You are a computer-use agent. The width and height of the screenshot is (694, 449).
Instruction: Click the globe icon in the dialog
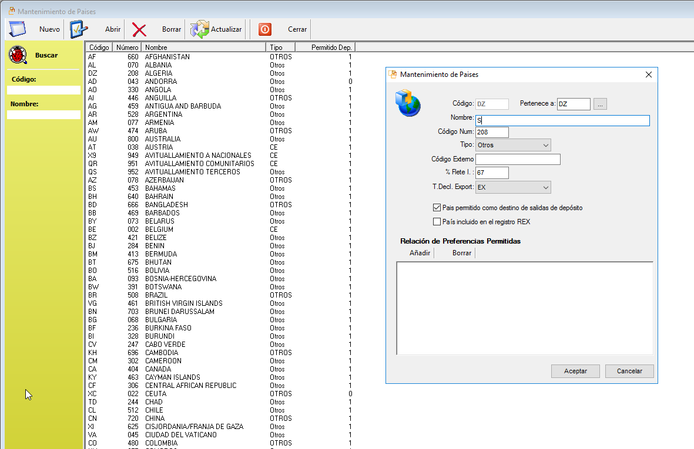point(408,103)
